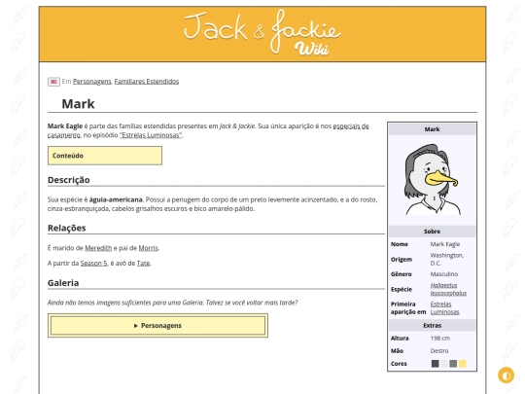
Task: Open Haliaeetus leucocephalus species link
Action: click(x=448, y=289)
